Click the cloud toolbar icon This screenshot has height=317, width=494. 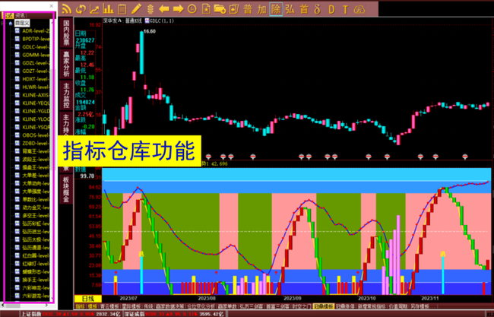click(x=359, y=9)
